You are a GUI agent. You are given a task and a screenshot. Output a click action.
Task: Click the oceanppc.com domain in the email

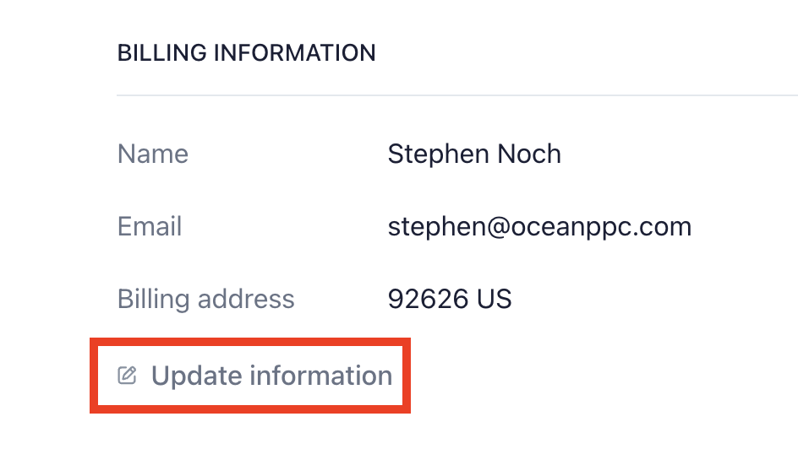point(601,227)
